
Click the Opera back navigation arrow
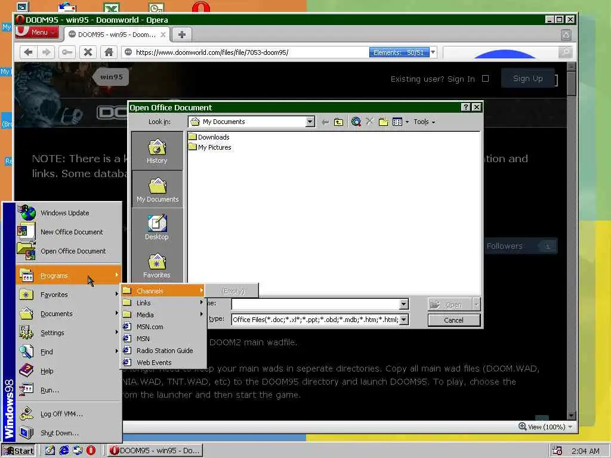pos(28,52)
